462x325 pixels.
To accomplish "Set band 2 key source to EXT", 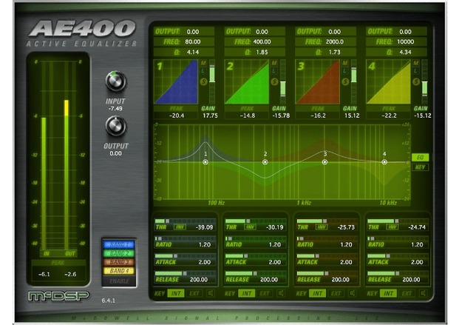I will 265,293.
